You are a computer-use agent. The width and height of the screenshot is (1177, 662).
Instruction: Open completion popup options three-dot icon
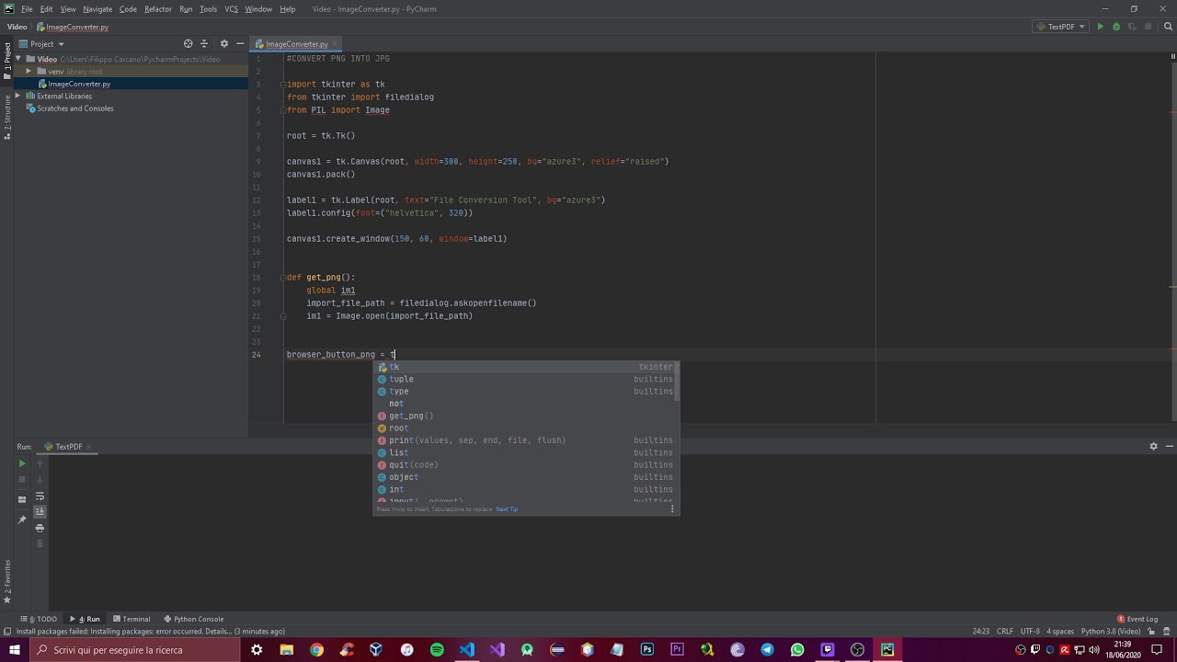(x=671, y=508)
